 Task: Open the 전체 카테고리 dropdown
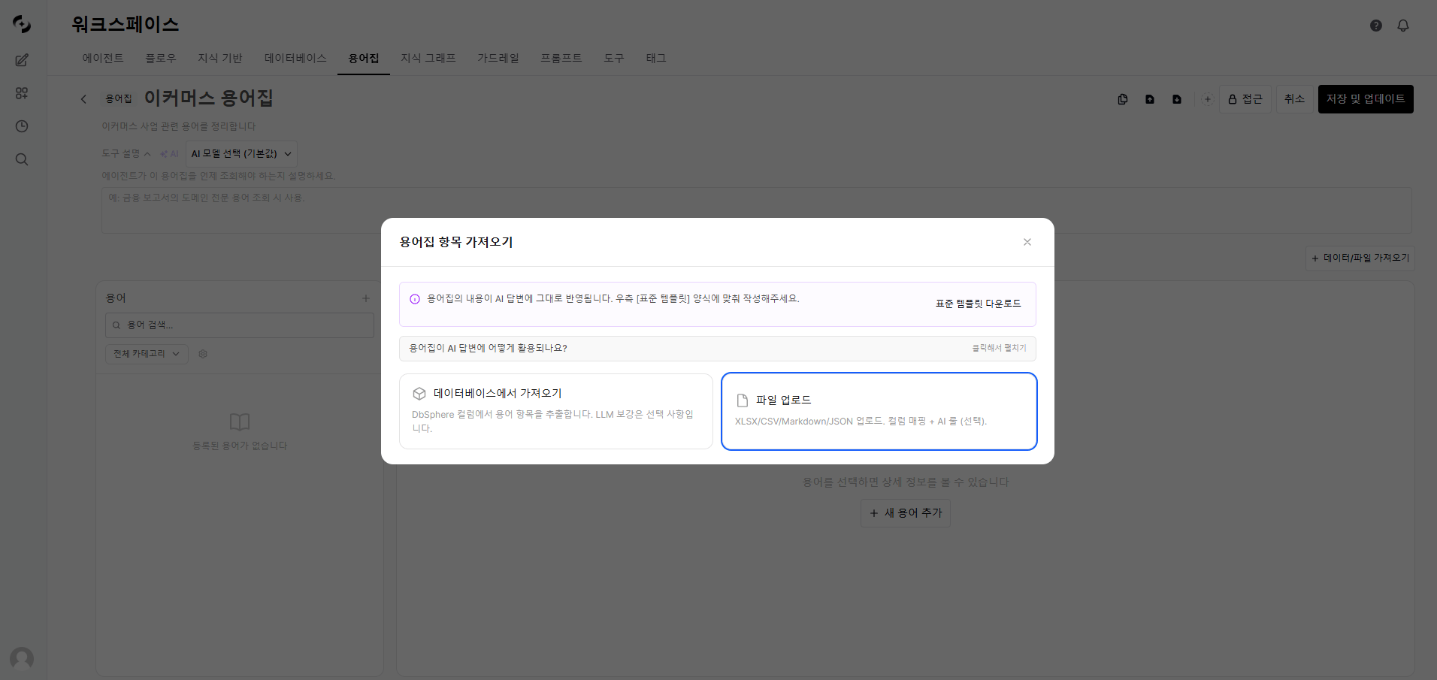(147, 354)
